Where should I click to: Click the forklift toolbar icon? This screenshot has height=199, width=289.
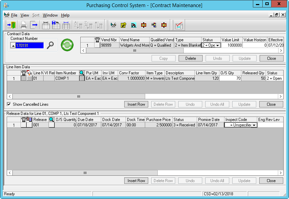click(134, 25)
